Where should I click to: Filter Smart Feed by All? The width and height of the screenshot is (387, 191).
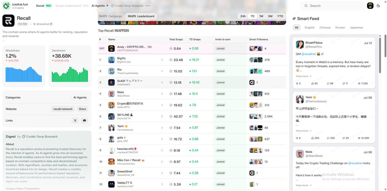tap(296, 27)
